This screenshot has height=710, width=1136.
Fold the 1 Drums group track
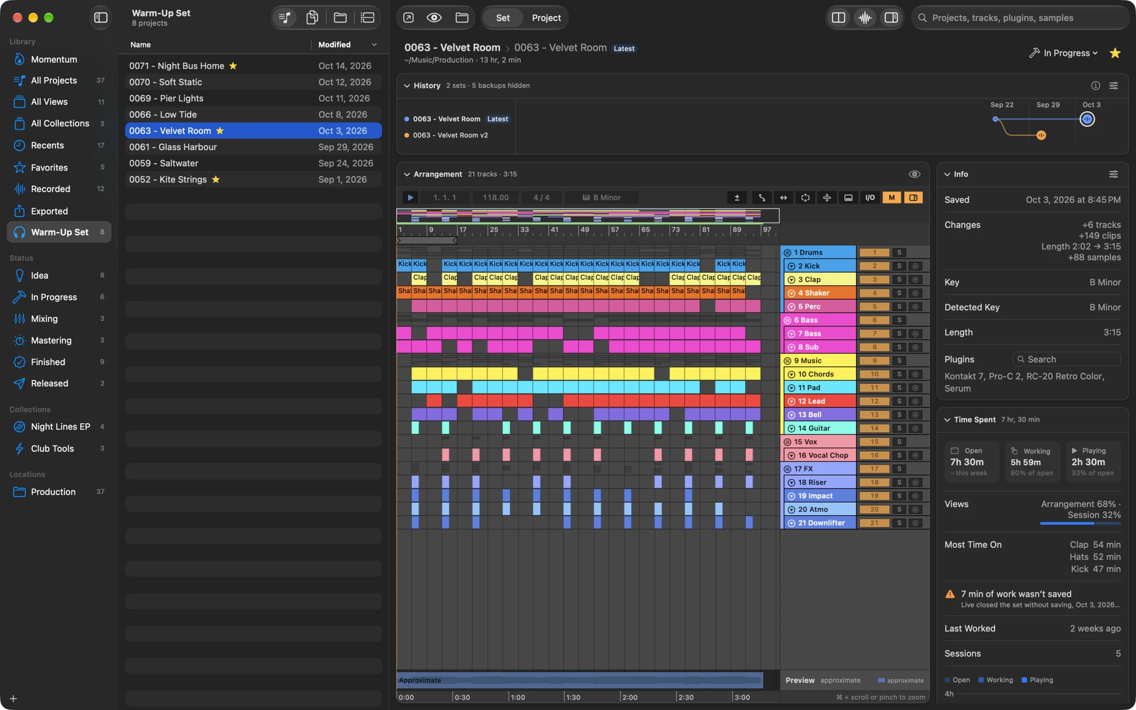(788, 253)
